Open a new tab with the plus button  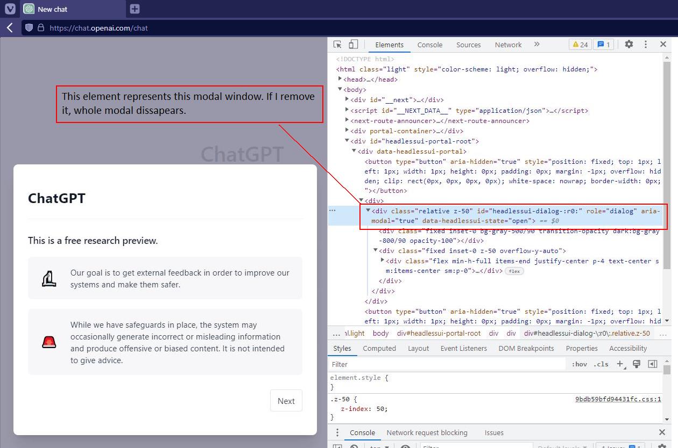(x=135, y=9)
